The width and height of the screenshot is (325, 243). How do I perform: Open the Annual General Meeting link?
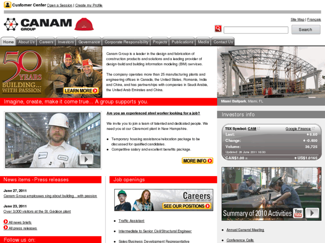[245, 230]
